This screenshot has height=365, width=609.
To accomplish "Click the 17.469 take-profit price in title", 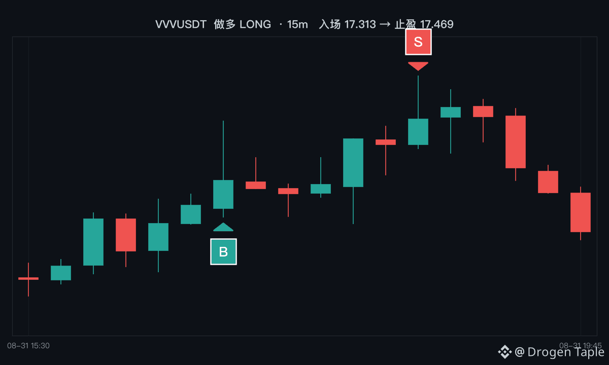I will coord(436,24).
